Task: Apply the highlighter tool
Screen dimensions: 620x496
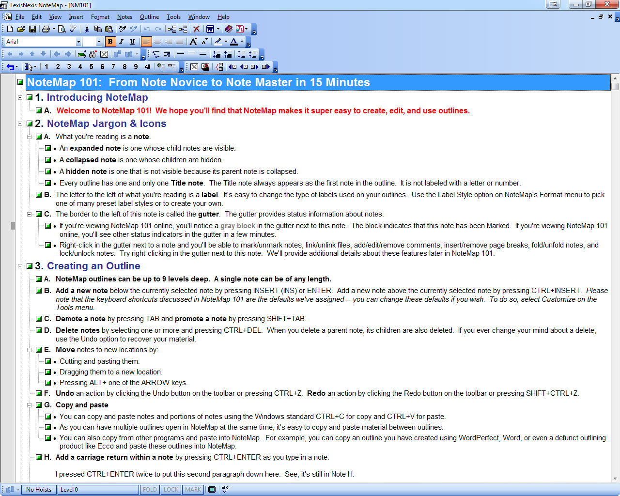Action: [218, 42]
